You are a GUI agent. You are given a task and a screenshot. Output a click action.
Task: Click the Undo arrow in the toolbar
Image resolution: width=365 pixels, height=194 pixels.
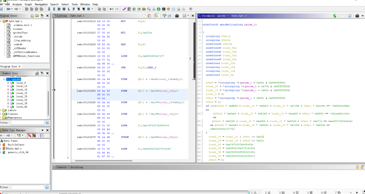point(111,9)
